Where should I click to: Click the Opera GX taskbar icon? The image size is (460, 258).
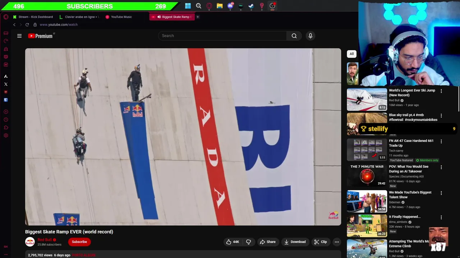click(x=209, y=6)
